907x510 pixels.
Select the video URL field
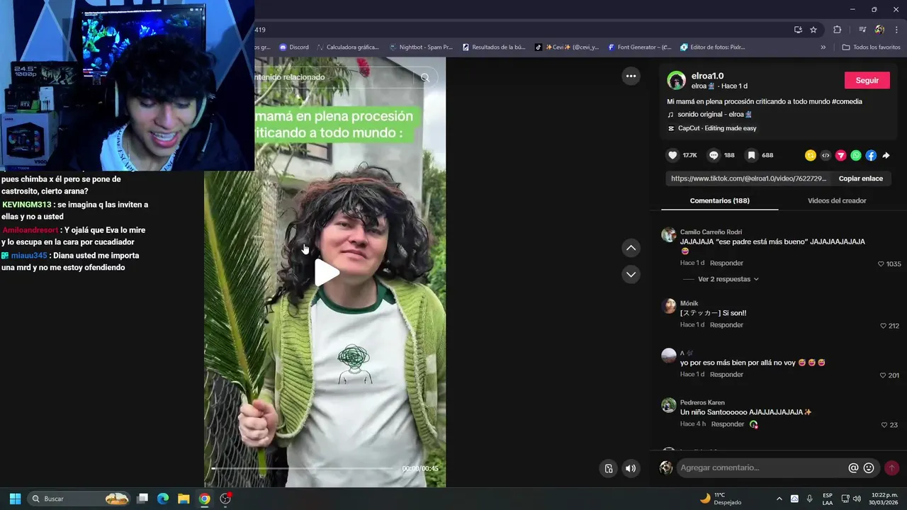[x=748, y=178]
